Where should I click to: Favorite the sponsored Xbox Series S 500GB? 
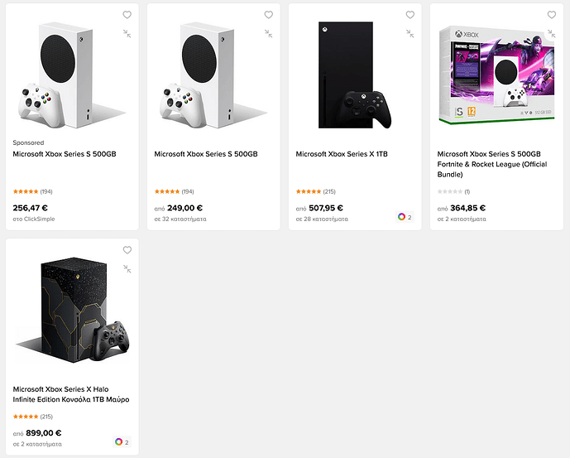pos(127,15)
